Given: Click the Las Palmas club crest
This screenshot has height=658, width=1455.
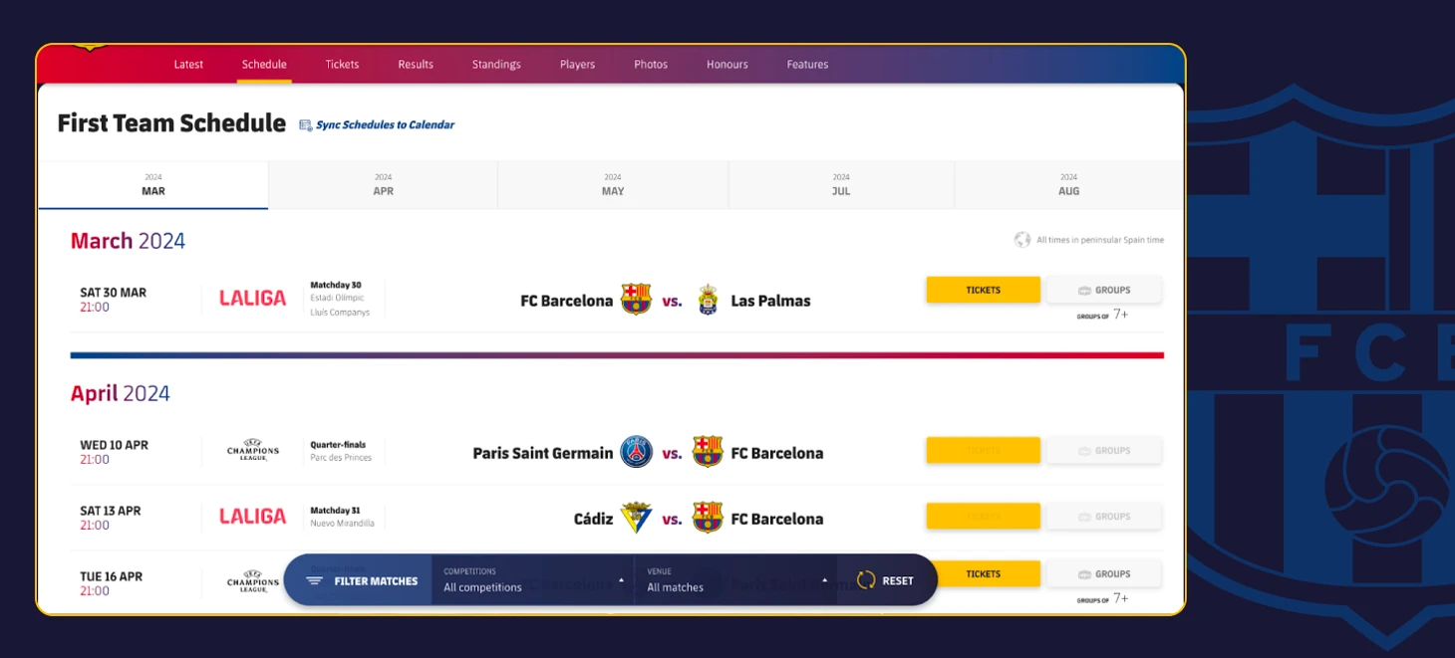Looking at the screenshot, I should click(708, 300).
